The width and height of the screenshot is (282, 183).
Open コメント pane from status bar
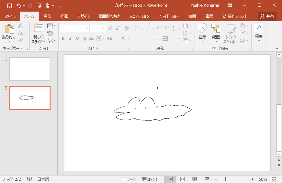(150, 179)
